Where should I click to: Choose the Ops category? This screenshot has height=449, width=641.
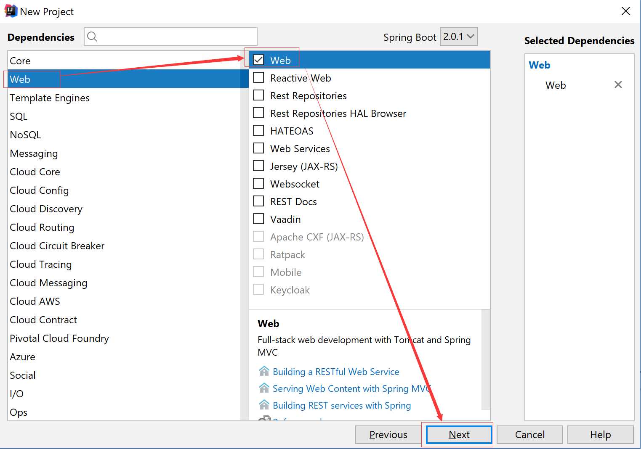point(124,412)
